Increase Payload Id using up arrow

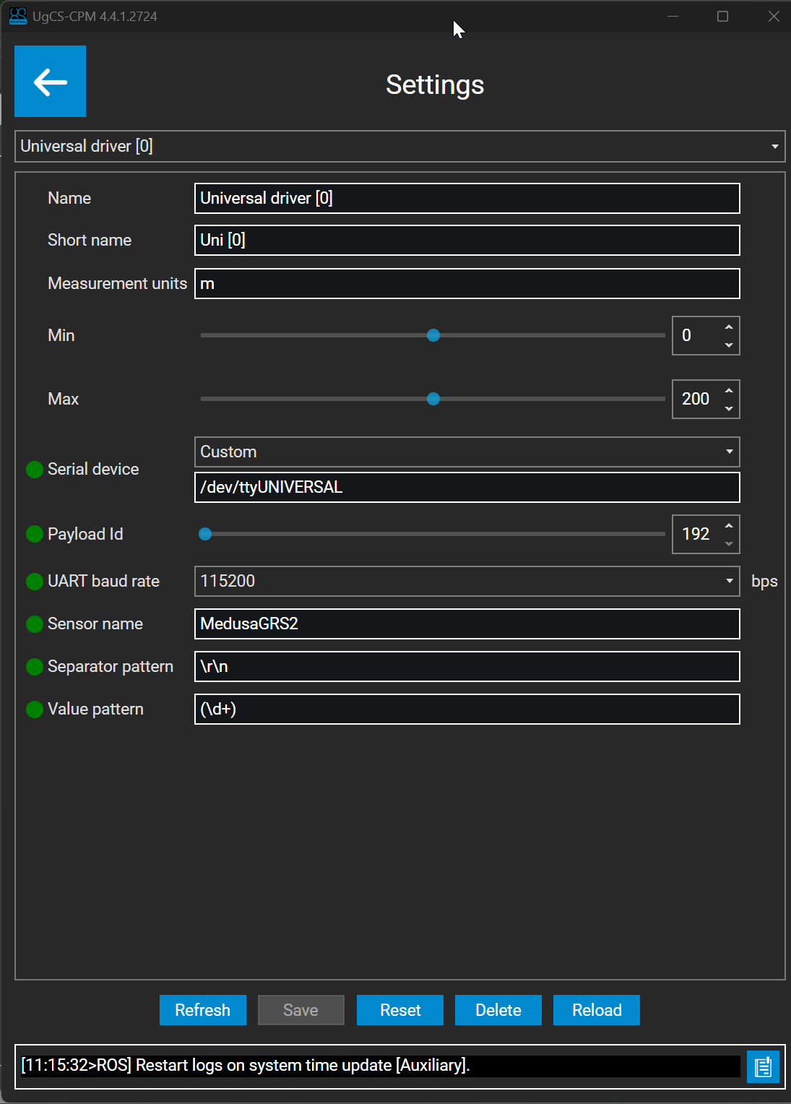tap(729, 525)
